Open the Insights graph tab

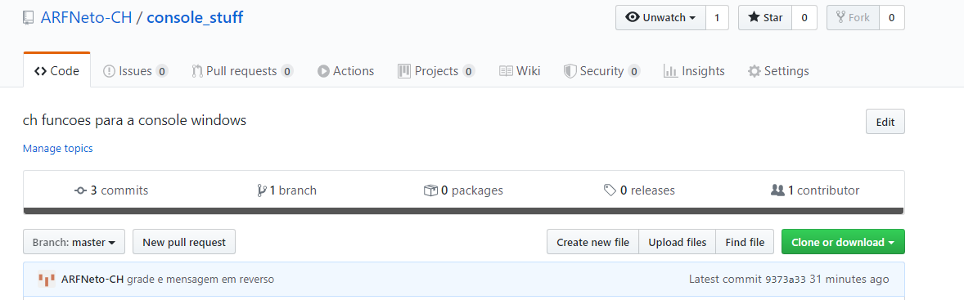[x=694, y=71]
